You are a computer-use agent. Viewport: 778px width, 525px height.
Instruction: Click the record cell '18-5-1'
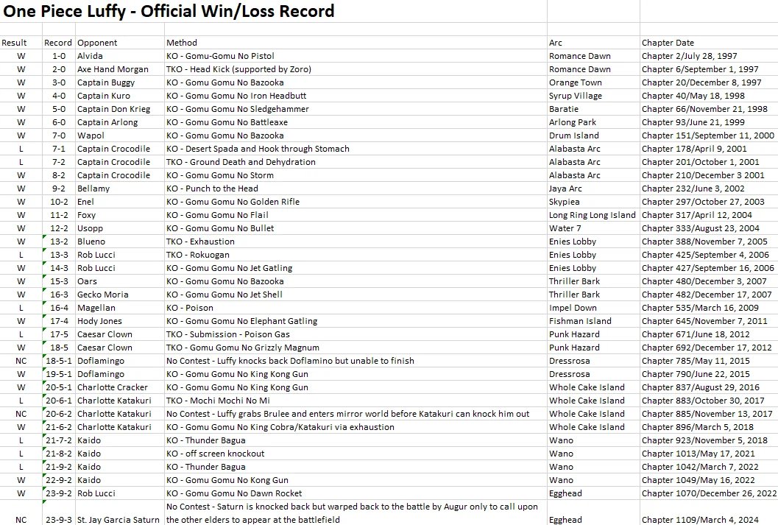(x=59, y=361)
